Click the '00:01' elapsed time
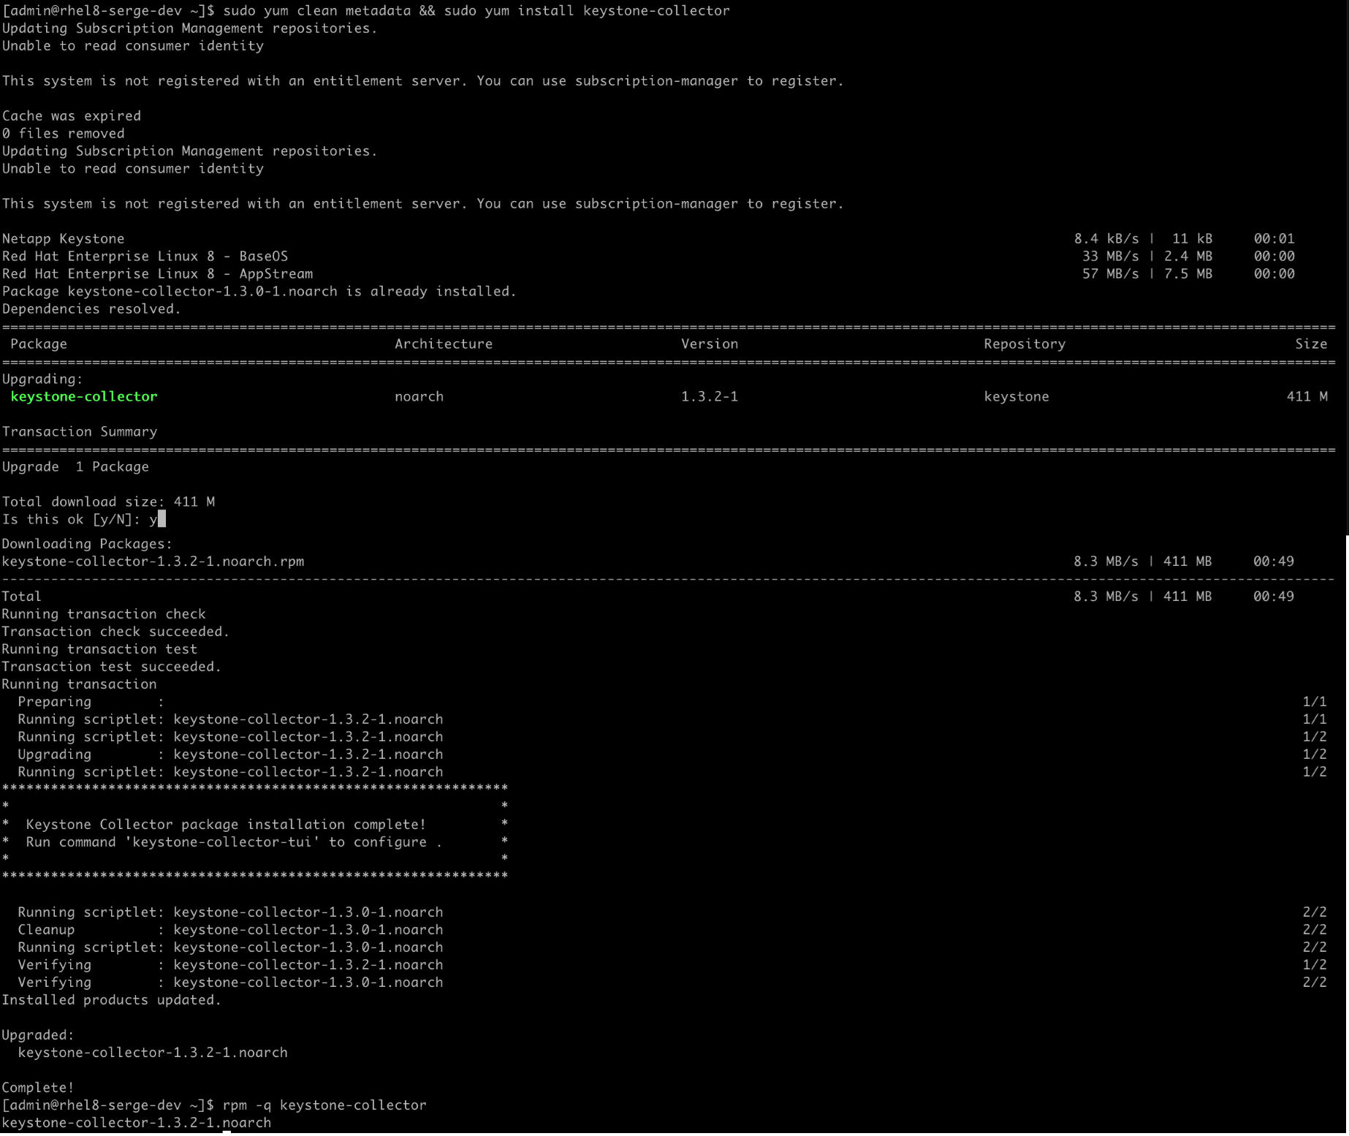This screenshot has height=1136, width=1349. (1274, 239)
